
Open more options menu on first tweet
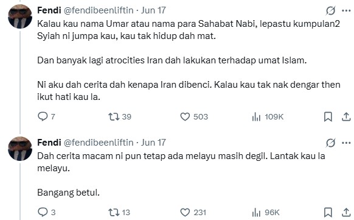tap(346, 10)
